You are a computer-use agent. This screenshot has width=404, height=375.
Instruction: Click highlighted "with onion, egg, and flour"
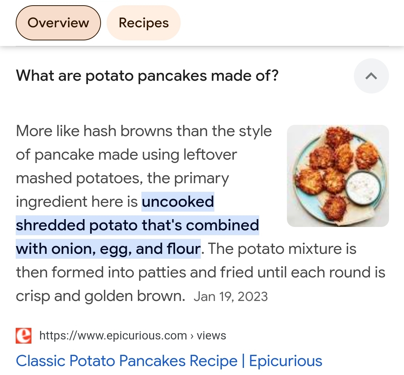tap(108, 249)
